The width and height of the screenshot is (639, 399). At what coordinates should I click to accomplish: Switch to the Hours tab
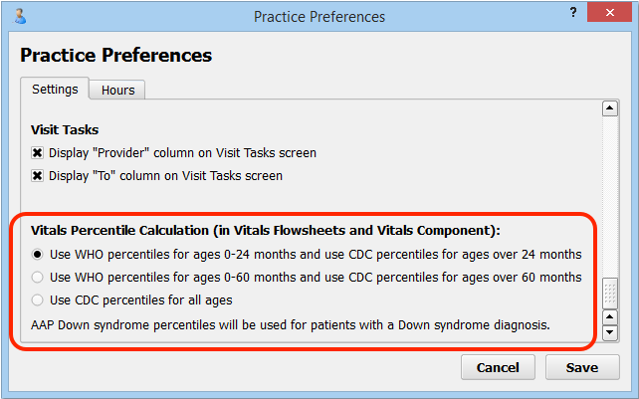pyautogui.click(x=117, y=90)
